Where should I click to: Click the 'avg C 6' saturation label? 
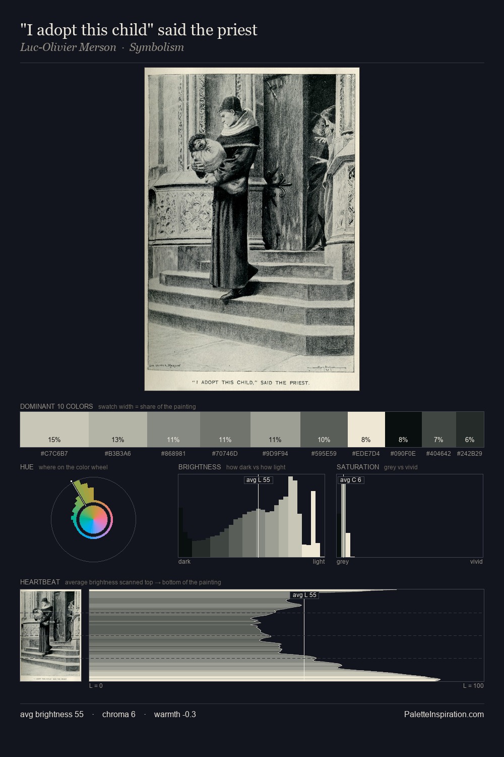351,480
